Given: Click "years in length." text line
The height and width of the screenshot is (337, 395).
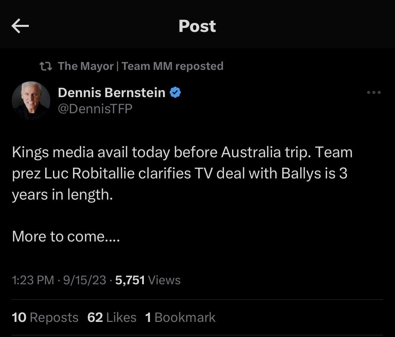Looking at the screenshot, I should pyautogui.click(x=62, y=195).
